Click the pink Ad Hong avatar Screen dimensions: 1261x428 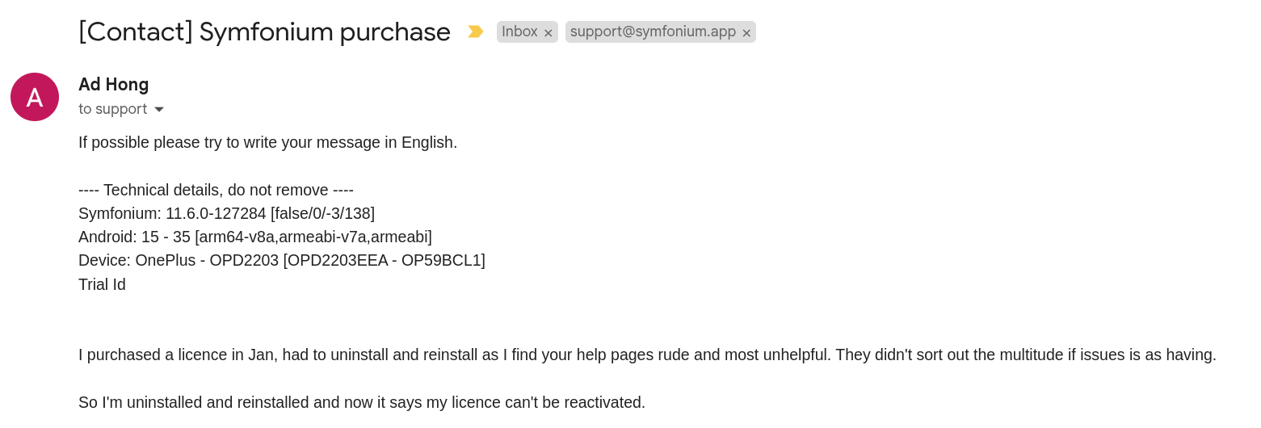pos(35,97)
